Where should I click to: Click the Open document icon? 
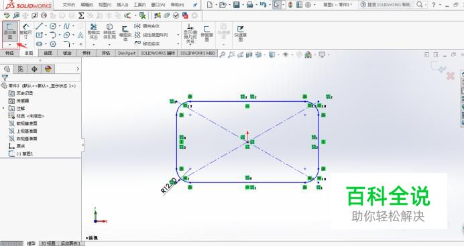coord(223,5)
